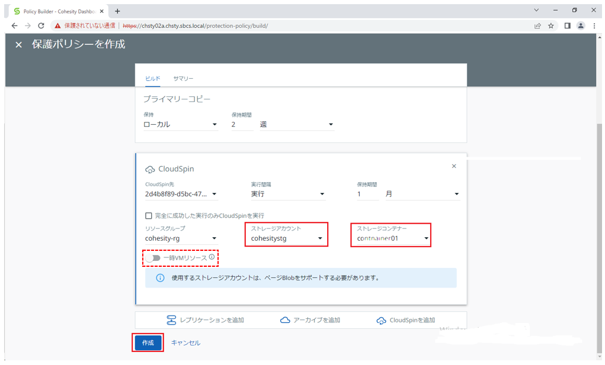Go forward to the next page

click(x=28, y=26)
